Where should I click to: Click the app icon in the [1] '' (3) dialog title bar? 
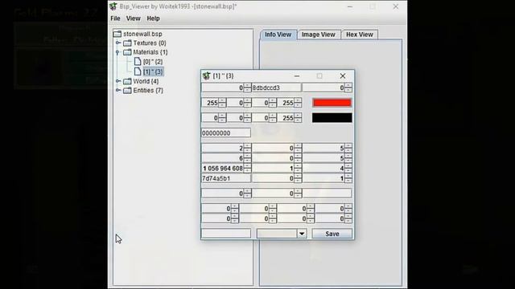(x=206, y=75)
